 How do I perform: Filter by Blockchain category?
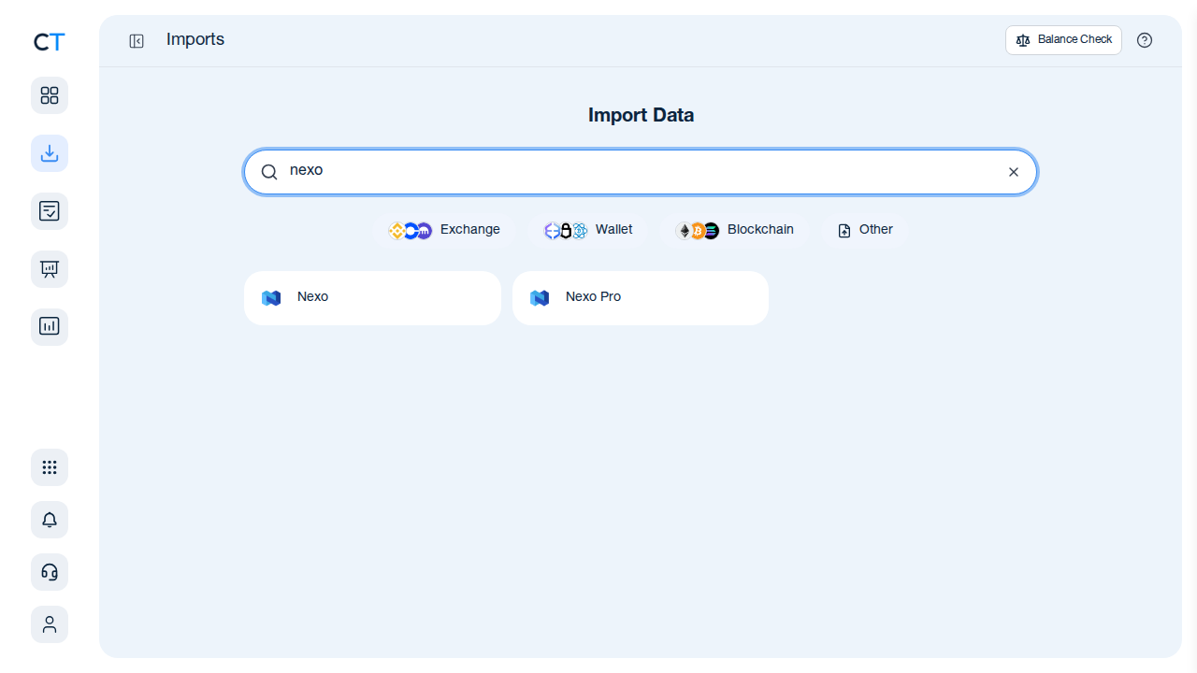[x=736, y=230]
